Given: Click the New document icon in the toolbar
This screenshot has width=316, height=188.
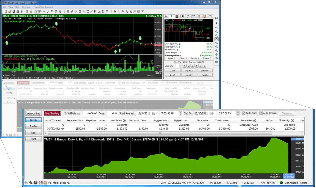Looking at the screenshot, I should 6,12.
